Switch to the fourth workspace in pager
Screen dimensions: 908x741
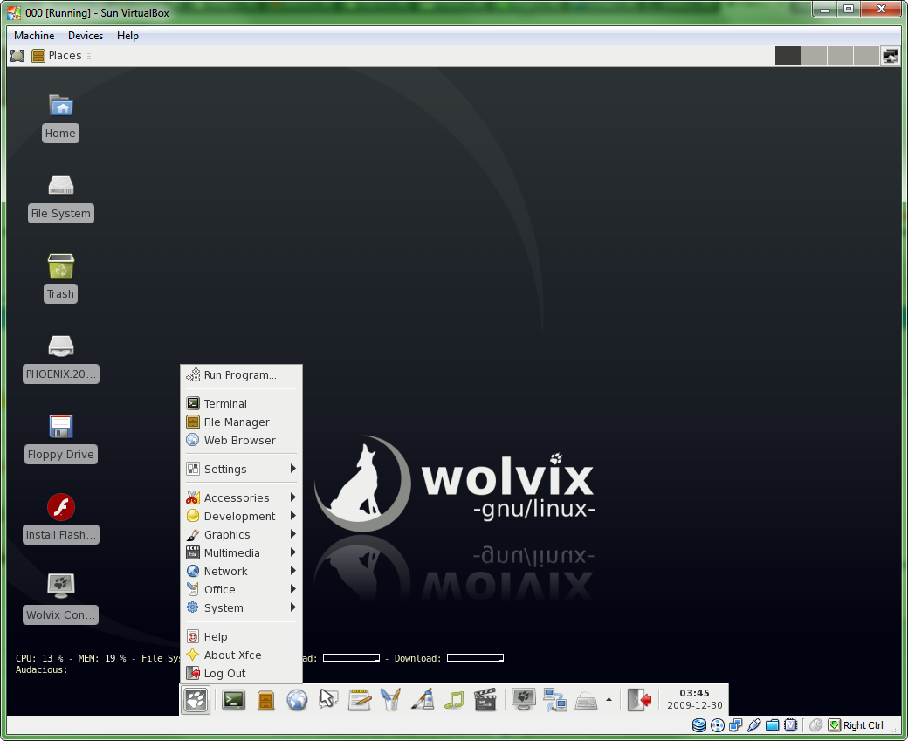[x=866, y=56]
